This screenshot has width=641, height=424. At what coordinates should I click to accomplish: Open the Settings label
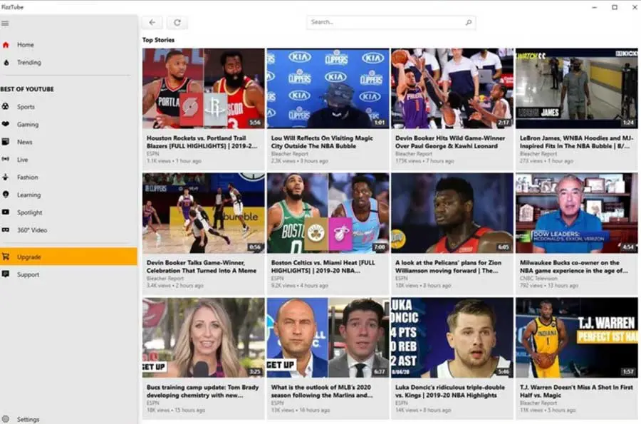tap(28, 419)
